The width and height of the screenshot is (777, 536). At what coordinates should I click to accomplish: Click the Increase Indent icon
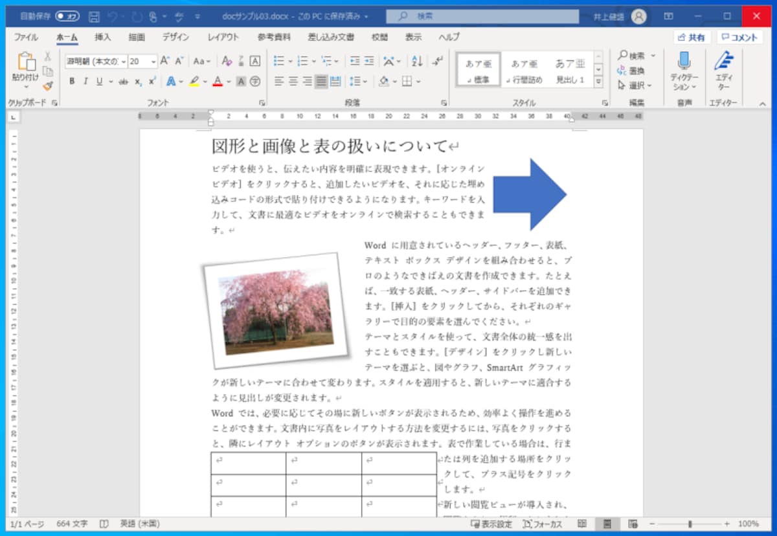369,61
